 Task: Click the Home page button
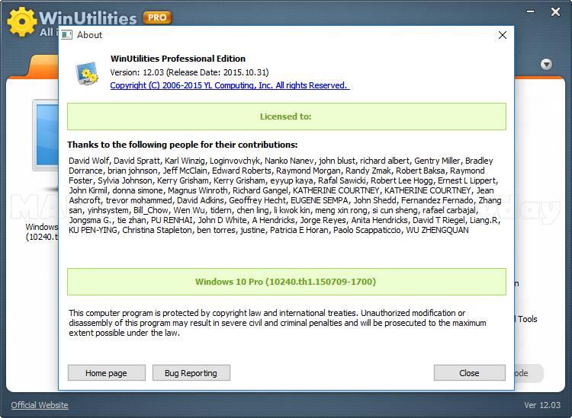click(107, 373)
